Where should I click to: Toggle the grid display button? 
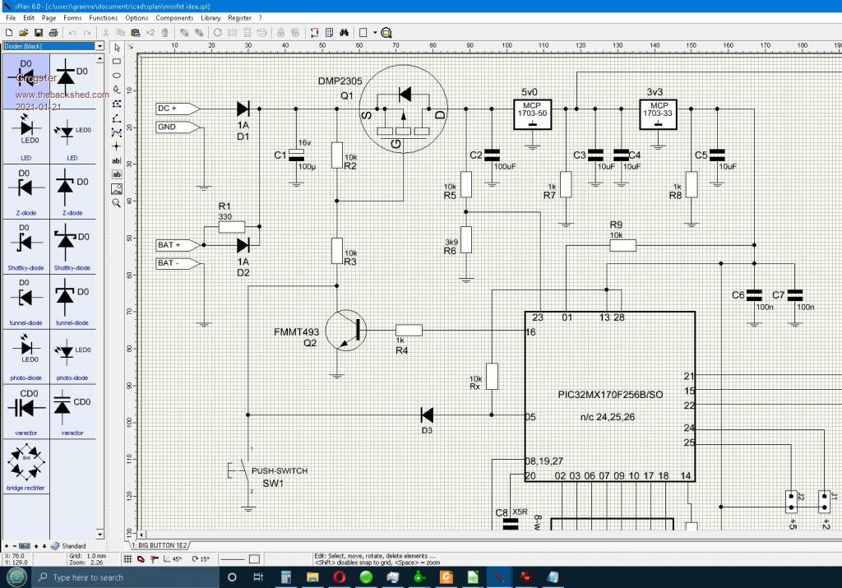point(127,559)
